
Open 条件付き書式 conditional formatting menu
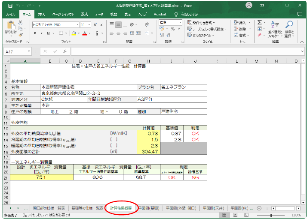[x=201, y=23]
